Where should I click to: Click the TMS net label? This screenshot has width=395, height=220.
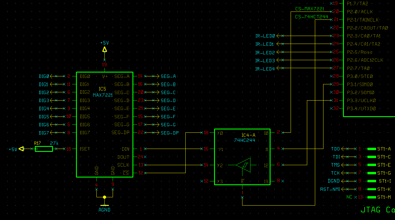click(x=335, y=165)
